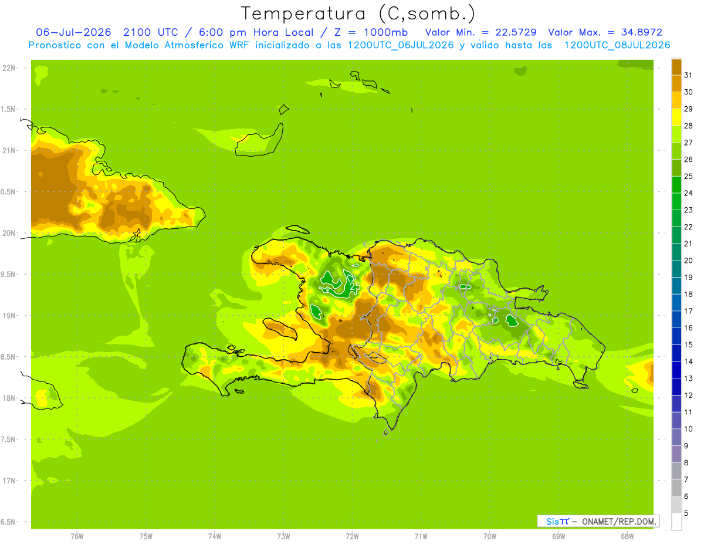The width and height of the screenshot is (704, 544).
Task: Select the "06-Jul-2026" date text
Action: (74, 32)
